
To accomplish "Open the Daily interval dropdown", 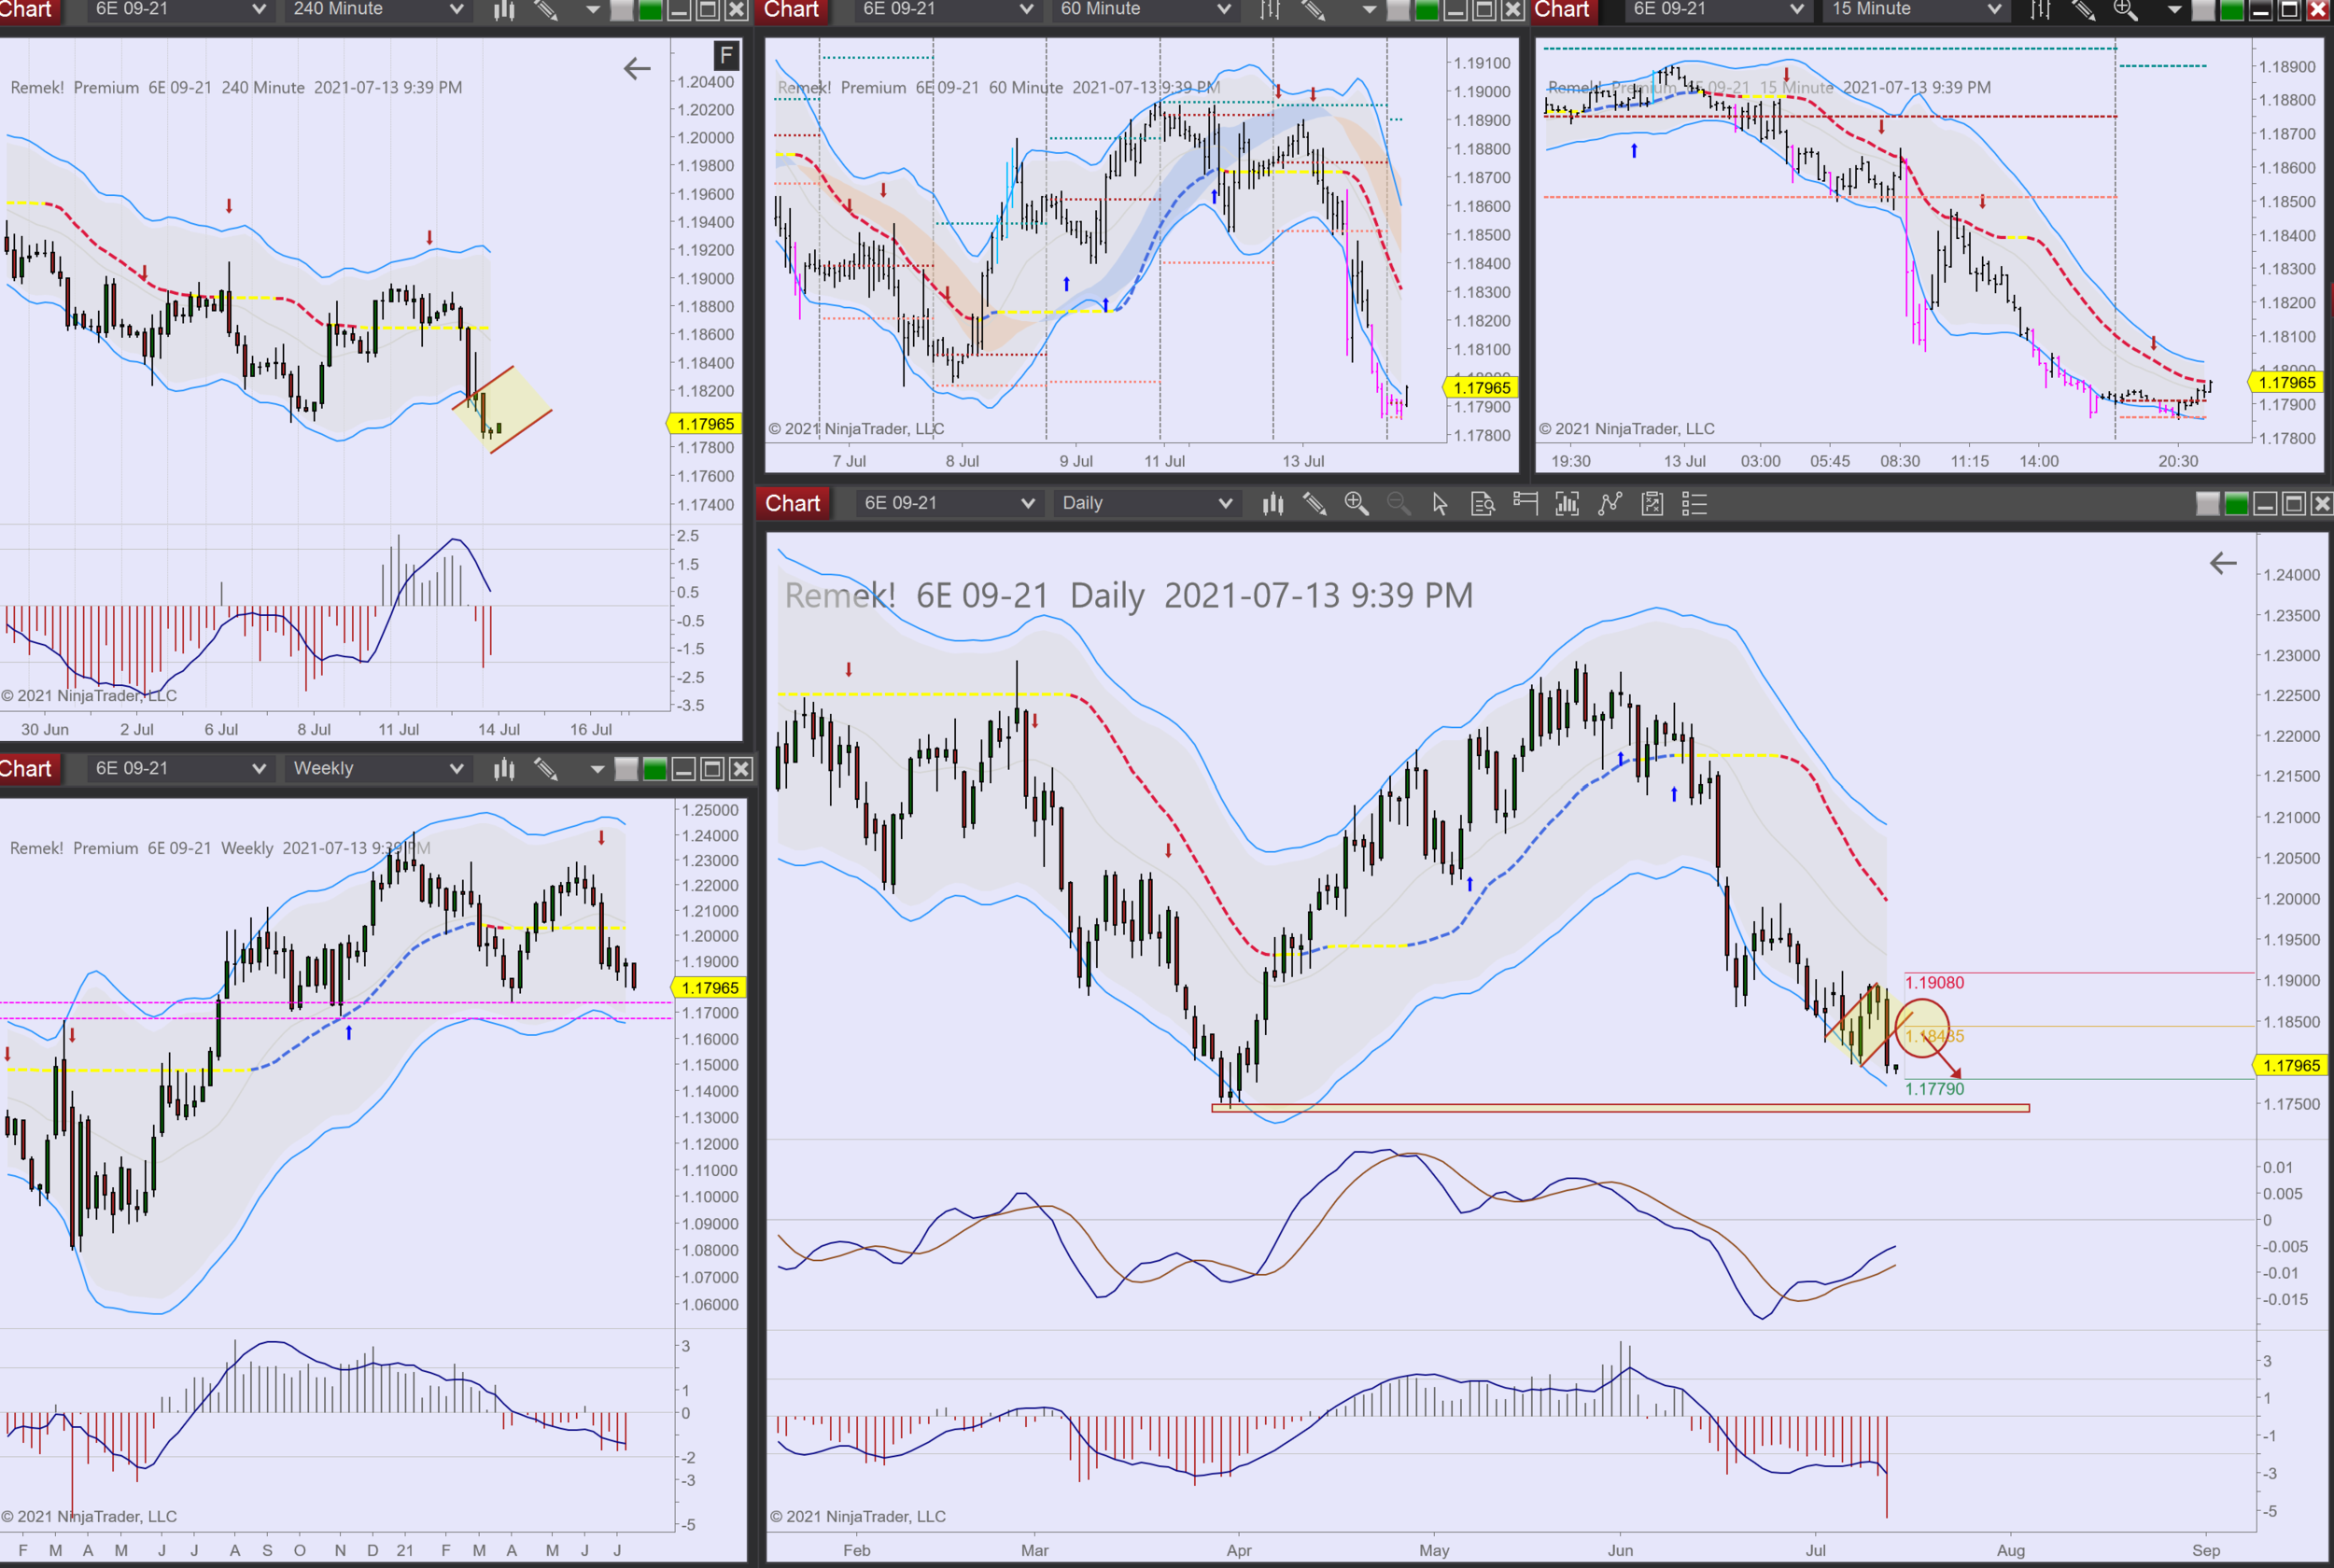I will point(1146,504).
